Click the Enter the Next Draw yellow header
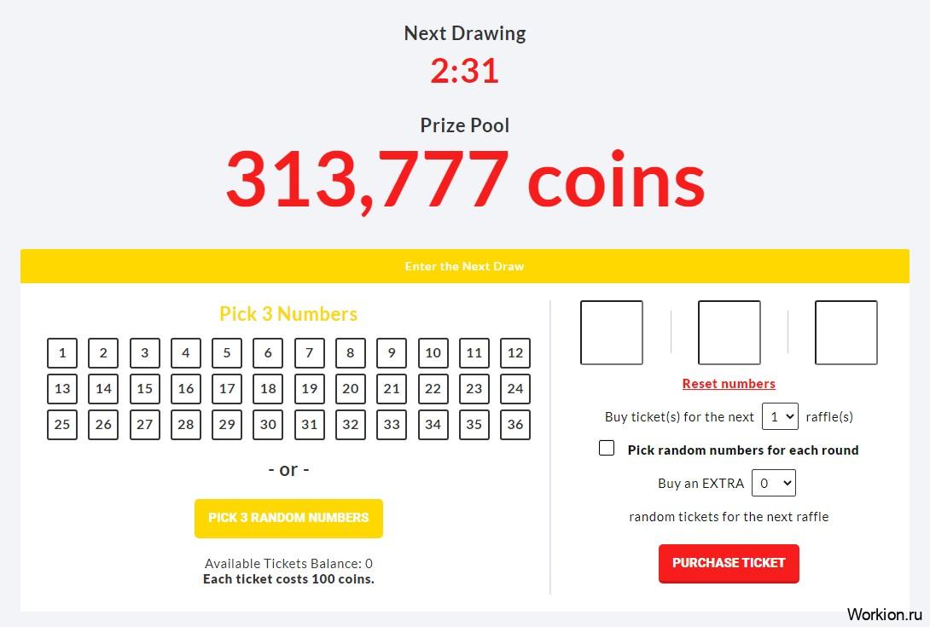The image size is (930, 627). pyautogui.click(x=464, y=266)
